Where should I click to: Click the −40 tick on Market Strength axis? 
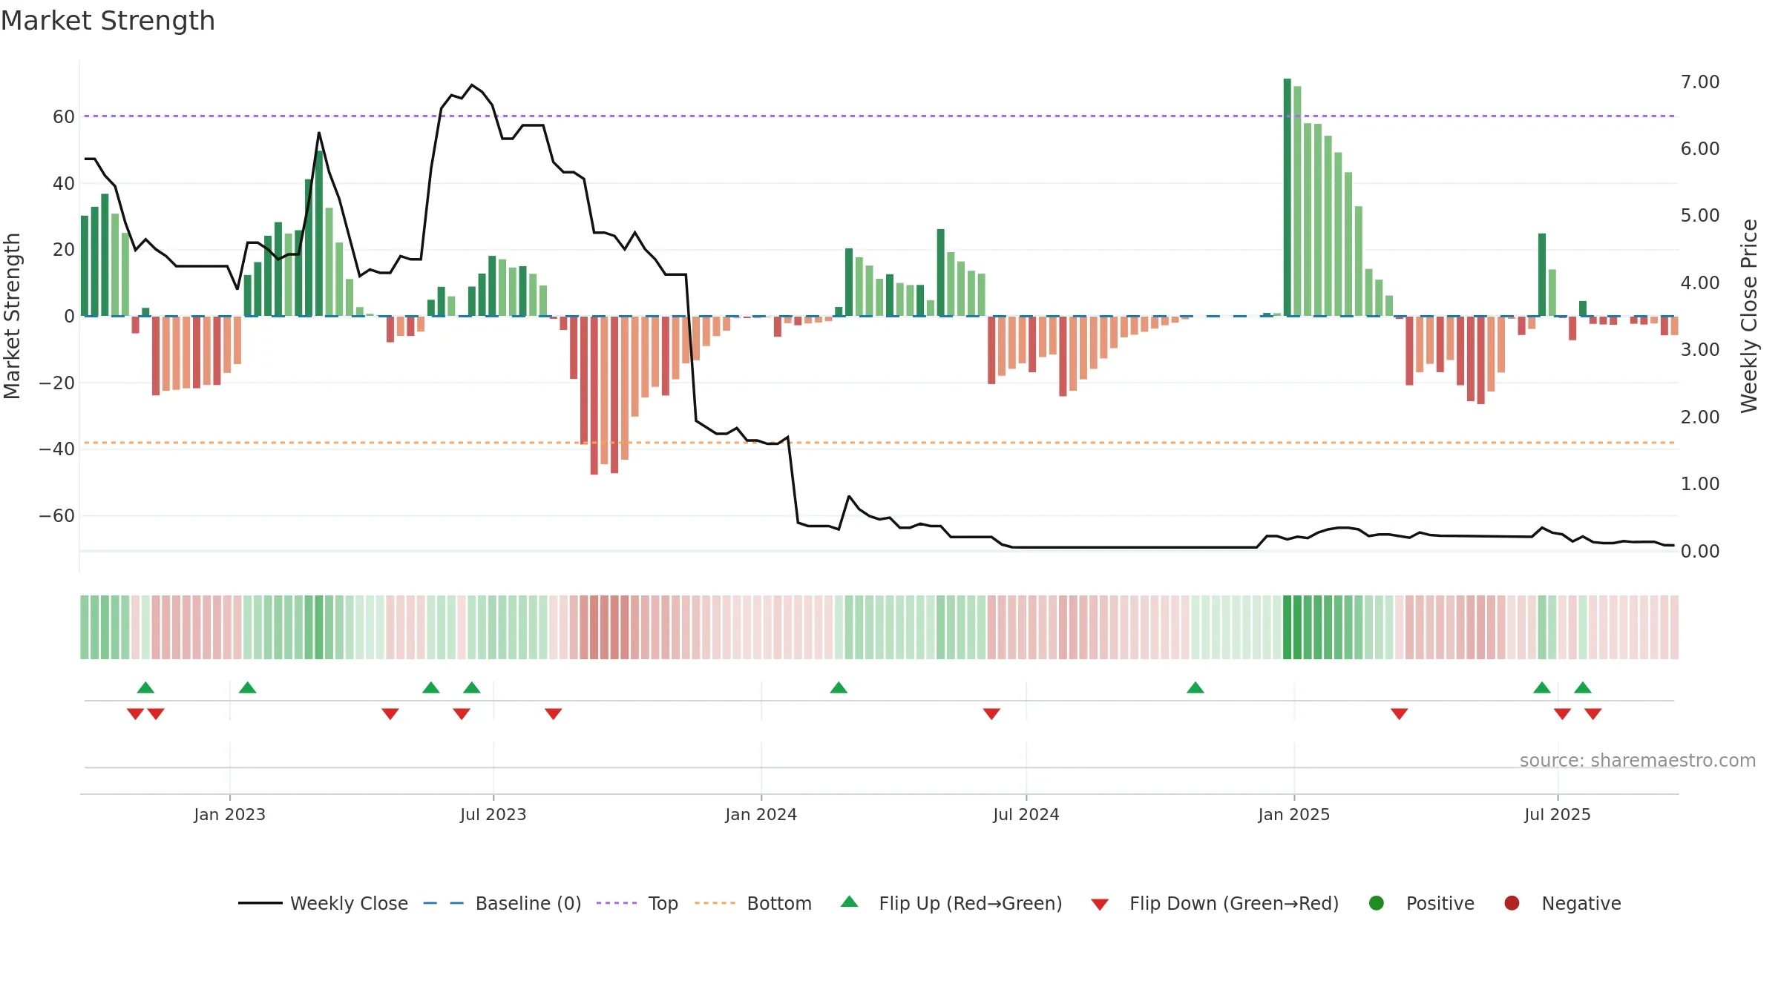coord(57,449)
